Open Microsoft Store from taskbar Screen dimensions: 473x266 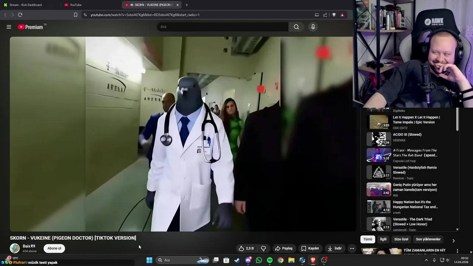pyautogui.click(x=226, y=260)
